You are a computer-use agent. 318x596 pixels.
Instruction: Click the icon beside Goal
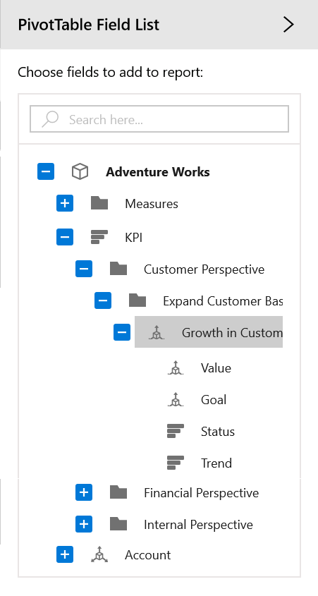point(175,399)
